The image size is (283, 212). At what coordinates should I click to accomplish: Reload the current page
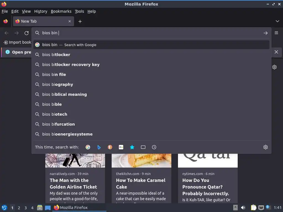click(x=27, y=33)
